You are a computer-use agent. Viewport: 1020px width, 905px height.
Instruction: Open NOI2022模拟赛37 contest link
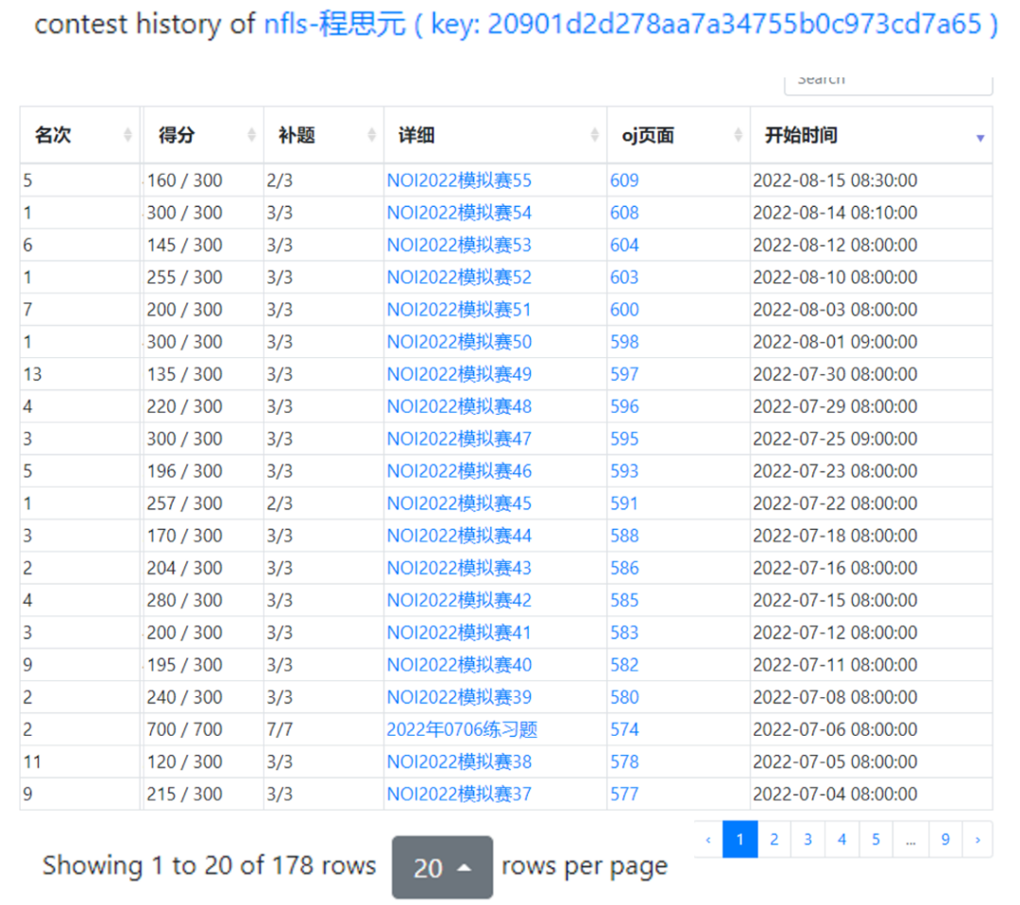pos(459,794)
